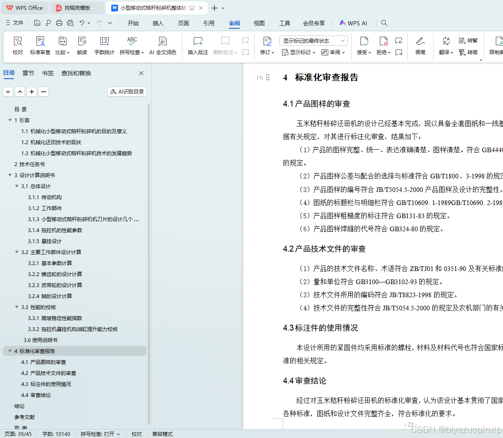The image size is (503, 438).
Task: Open the 文件 menu
Action: pos(15,23)
